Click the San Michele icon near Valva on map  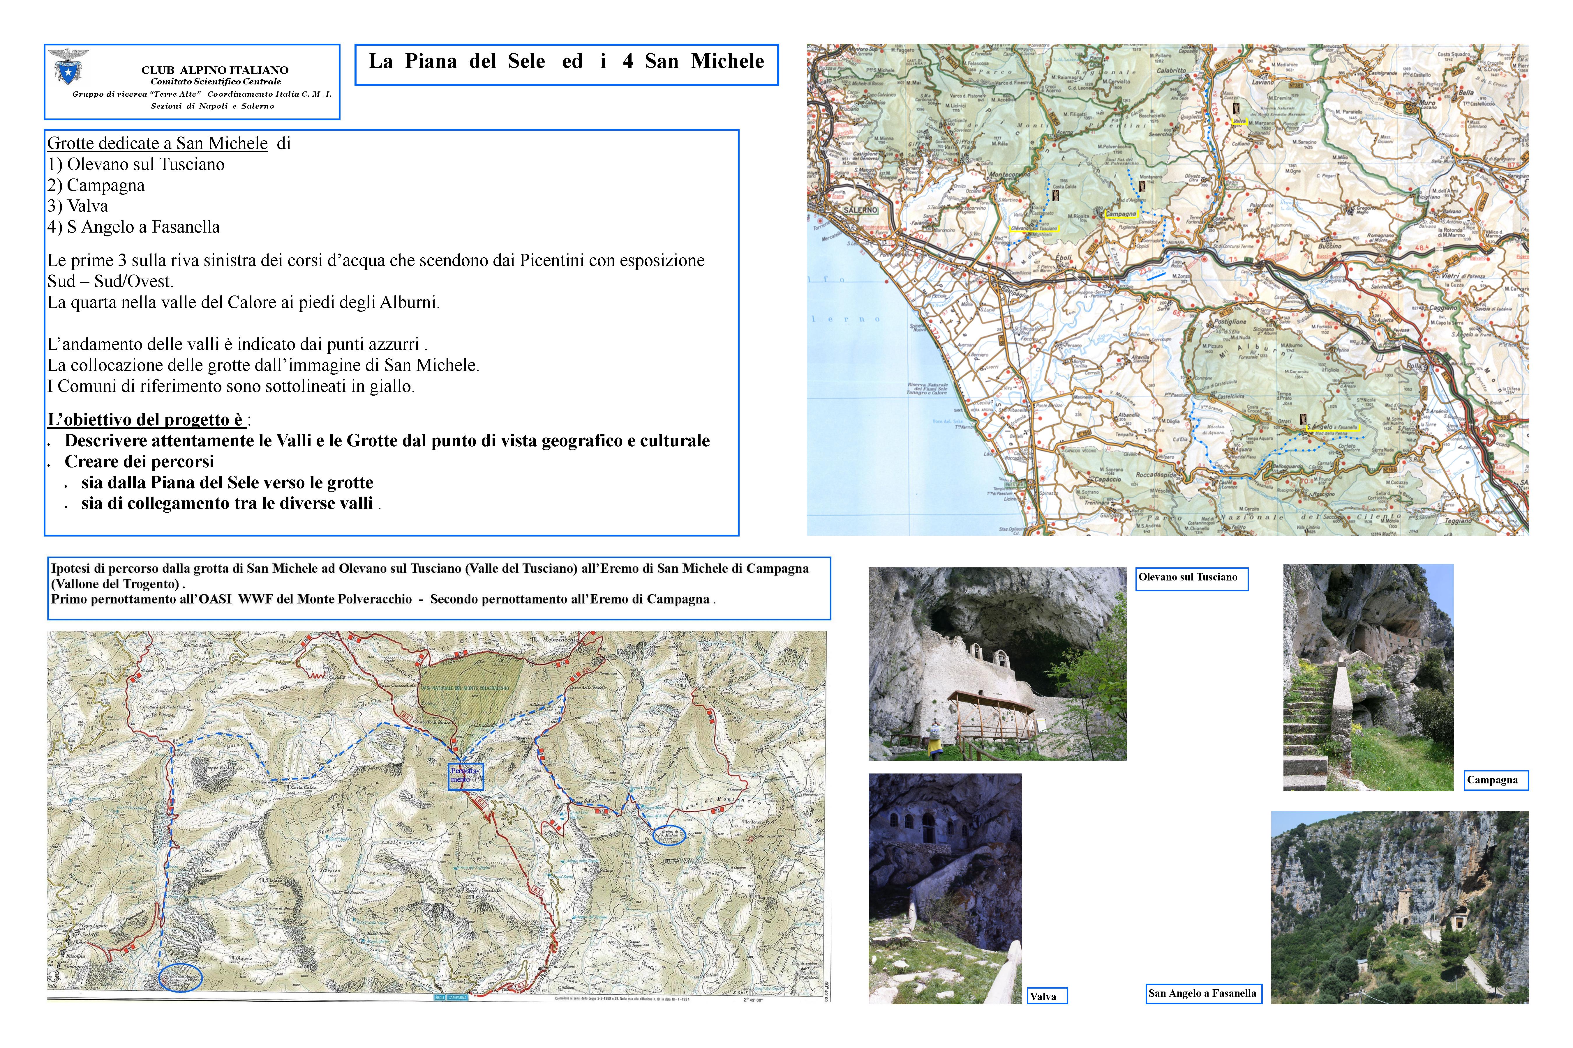click(1237, 109)
